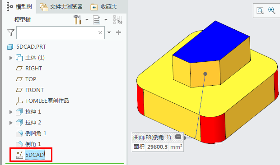Screen dimensions: 280x165
Task: Select the 拉伸 1 extrude feature
Action: pos(33,112)
